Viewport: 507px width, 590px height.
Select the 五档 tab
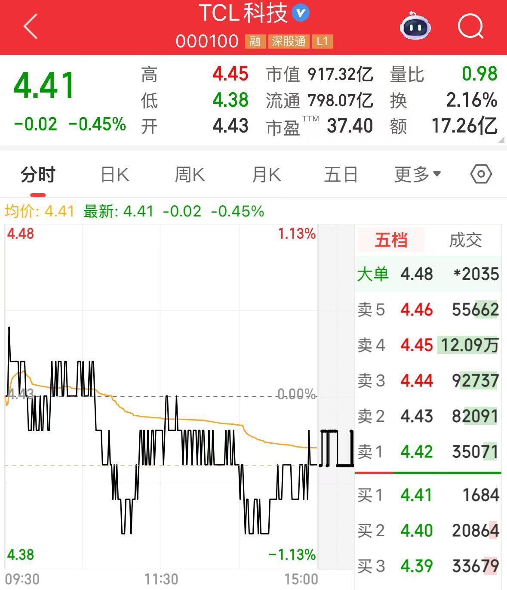pos(391,240)
